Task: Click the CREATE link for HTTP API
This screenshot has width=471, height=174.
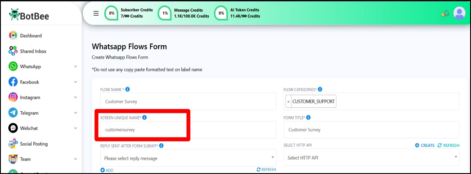Action: click(424, 145)
